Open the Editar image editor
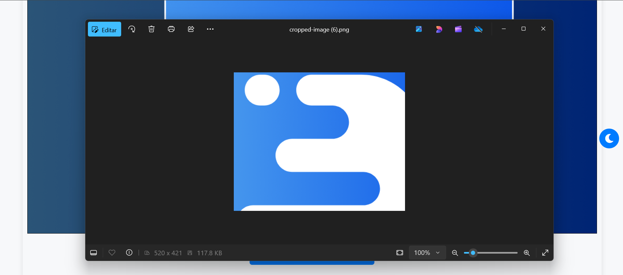Image resolution: width=623 pixels, height=275 pixels. click(x=104, y=29)
